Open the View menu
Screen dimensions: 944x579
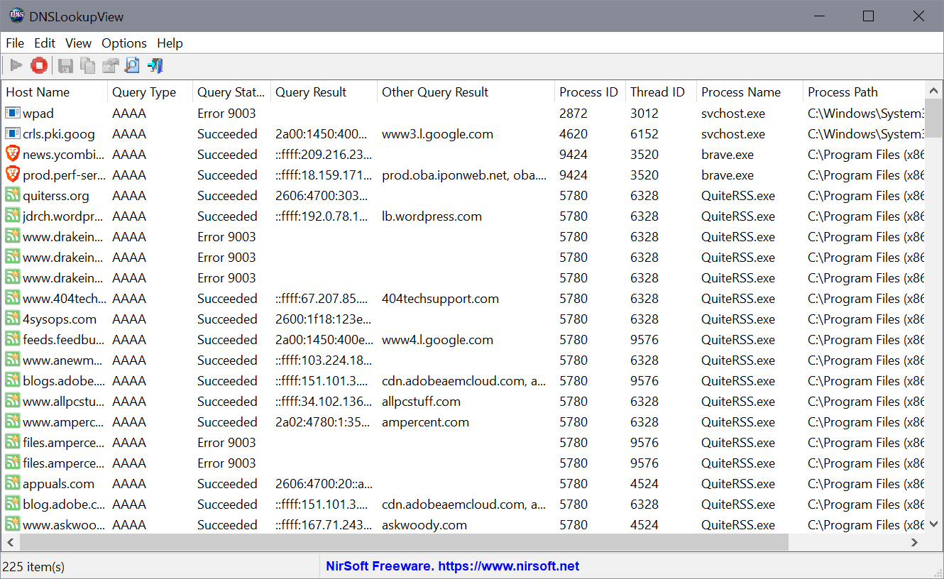coord(79,43)
